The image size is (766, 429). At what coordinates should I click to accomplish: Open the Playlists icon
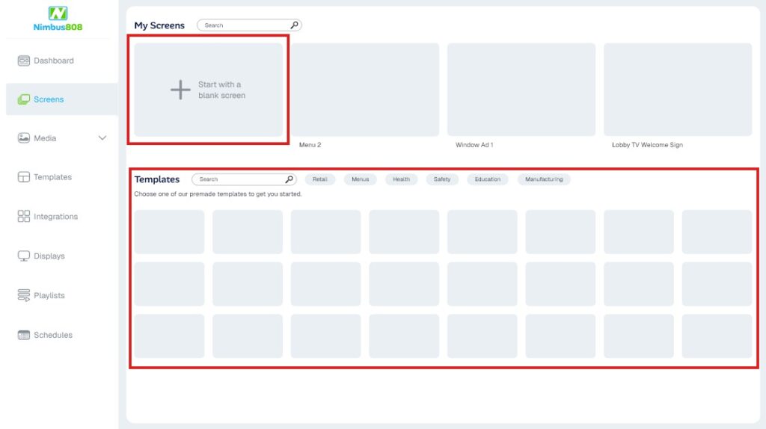pyautogui.click(x=24, y=296)
